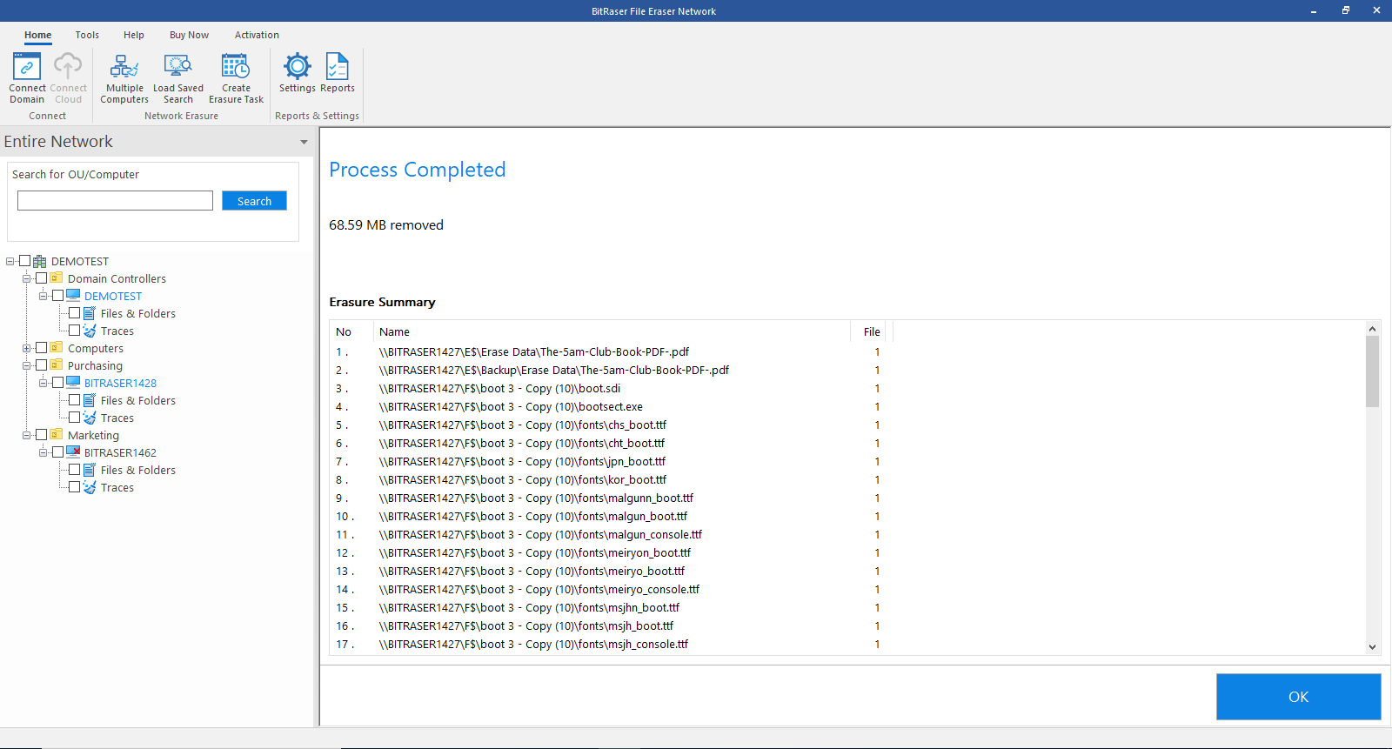Open the Tools tab
The width and height of the screenshot is (1392, 749).
click(x=87, y=35)
